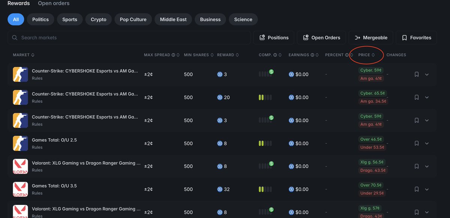Filter markets by Sports
This screenshot has width=450, height=218.
coord(70,19)
